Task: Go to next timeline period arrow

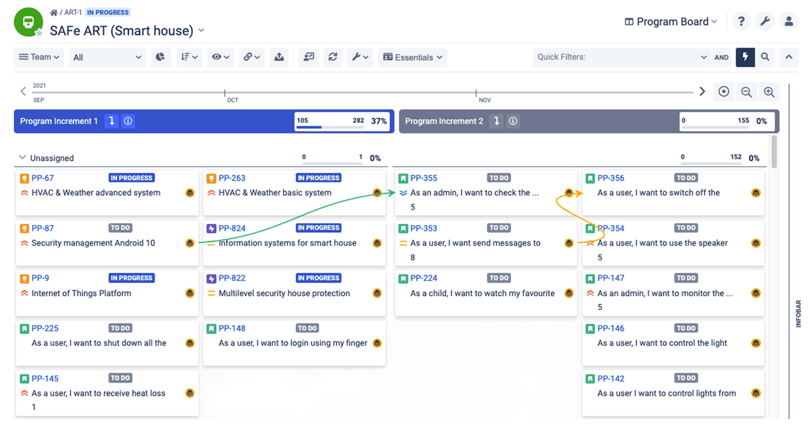Action: [x=702, y=91]
